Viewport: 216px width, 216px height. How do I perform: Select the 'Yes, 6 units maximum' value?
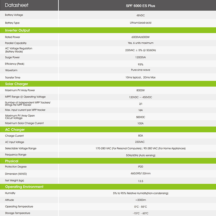point(140,43)
